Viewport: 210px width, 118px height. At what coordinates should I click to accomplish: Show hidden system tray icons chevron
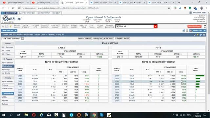tap(173, 115)
